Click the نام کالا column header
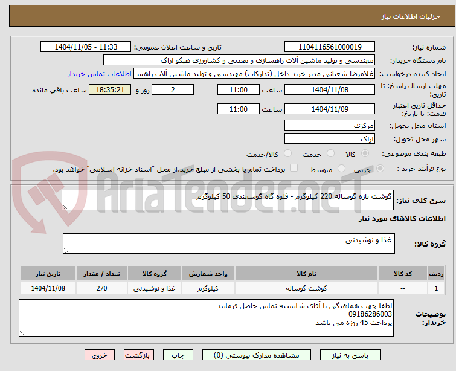This screenshot has width=456, height=371. point(306,274)
